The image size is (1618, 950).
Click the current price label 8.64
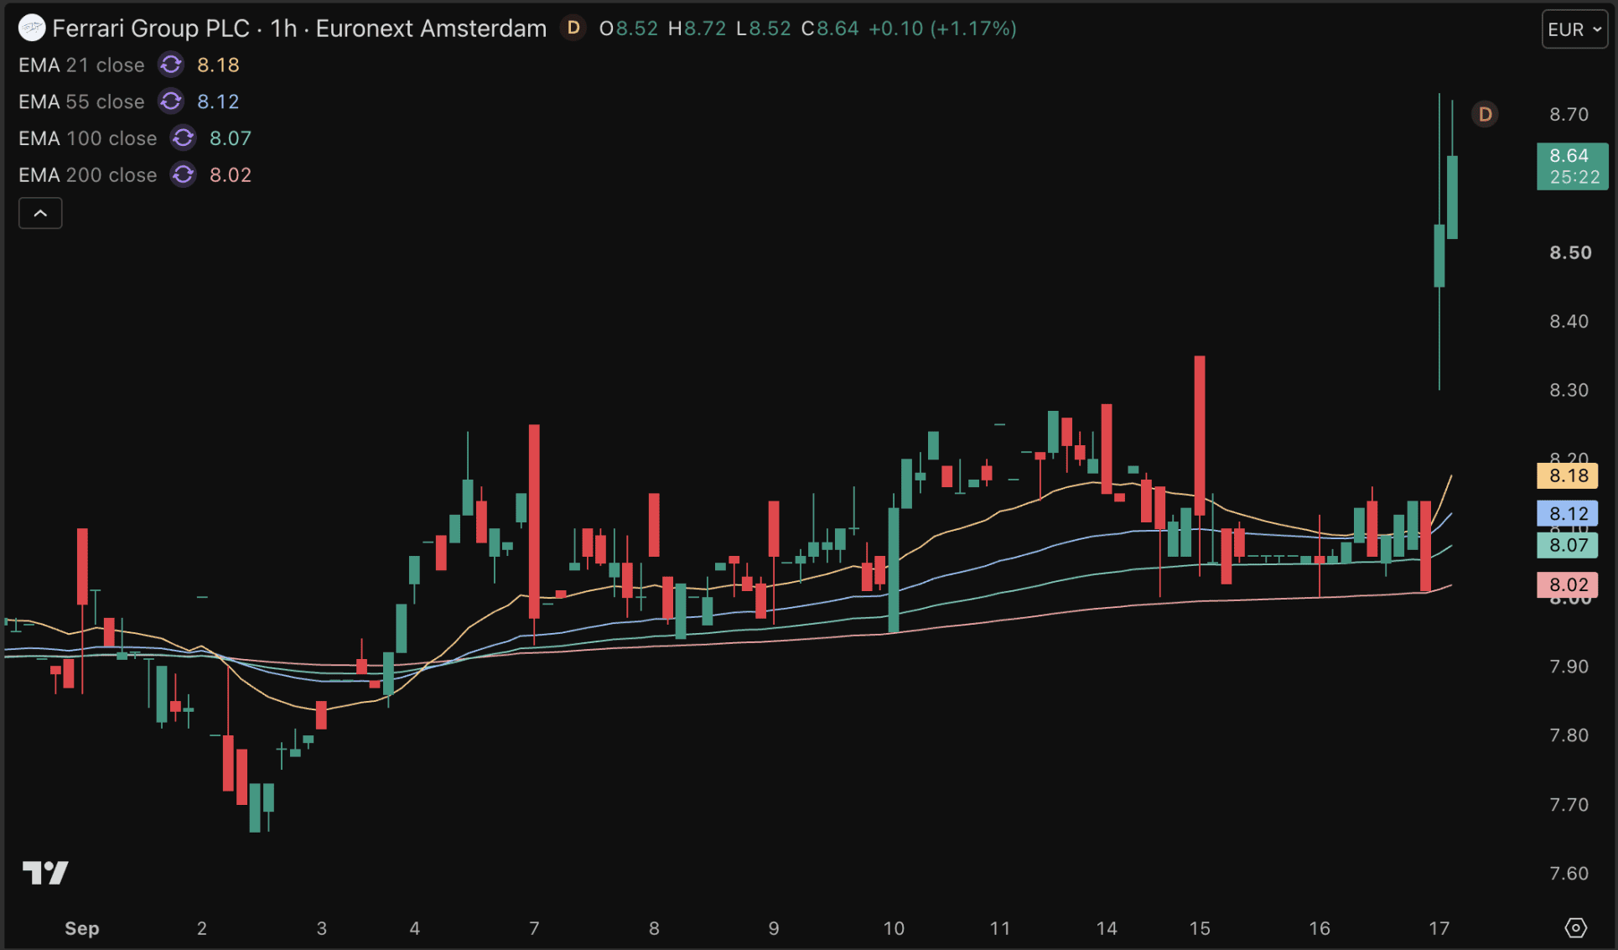tap(1573, 166)
